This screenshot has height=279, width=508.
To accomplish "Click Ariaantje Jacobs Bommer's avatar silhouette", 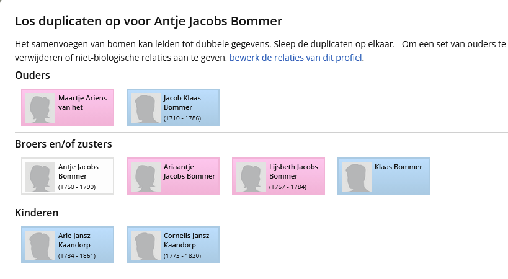I will coord(146,177).
